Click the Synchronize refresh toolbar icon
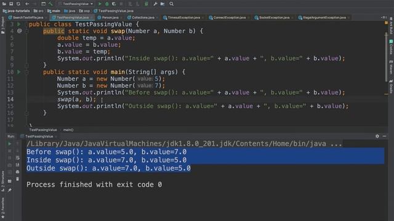This screenshot has width=394, height=221. 18,4
